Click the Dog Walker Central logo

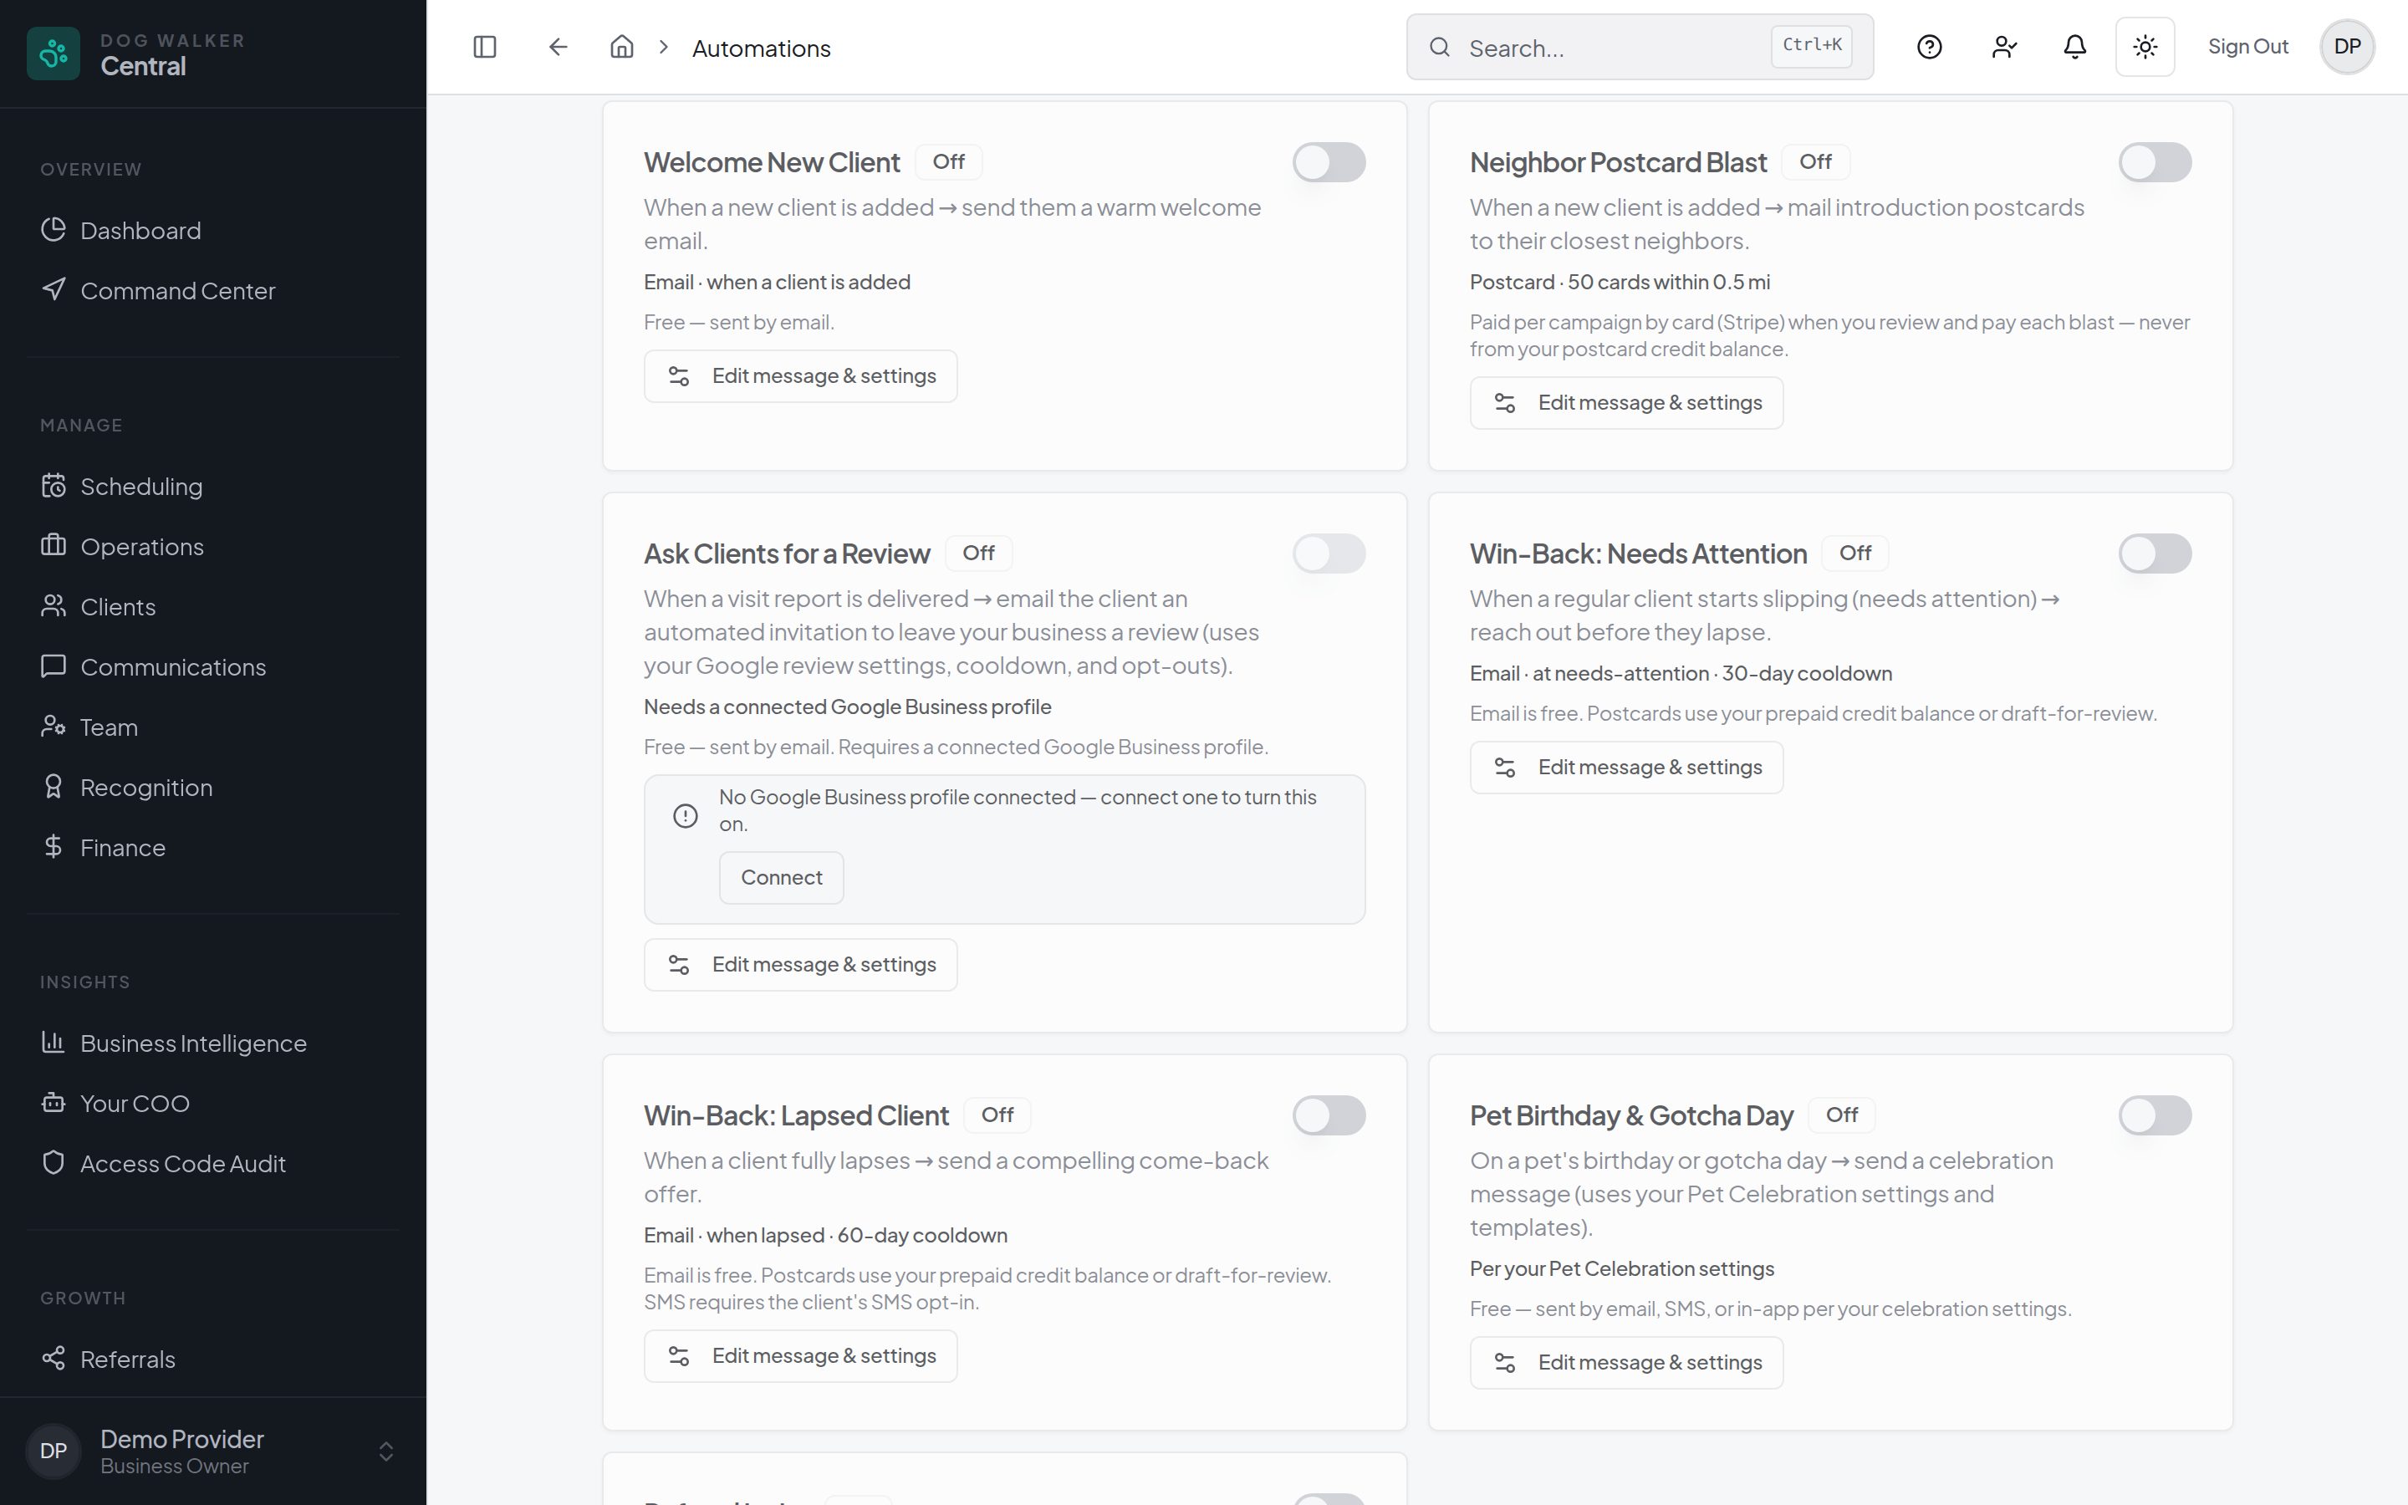pos(54,54)
